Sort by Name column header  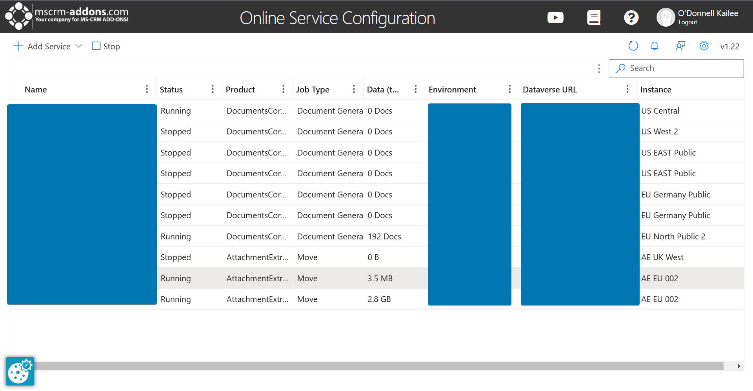(36, 90)
